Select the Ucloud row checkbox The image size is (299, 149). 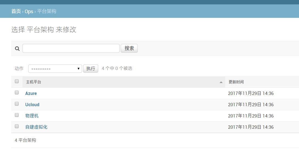pyautogui.click(x=17, y=104)
